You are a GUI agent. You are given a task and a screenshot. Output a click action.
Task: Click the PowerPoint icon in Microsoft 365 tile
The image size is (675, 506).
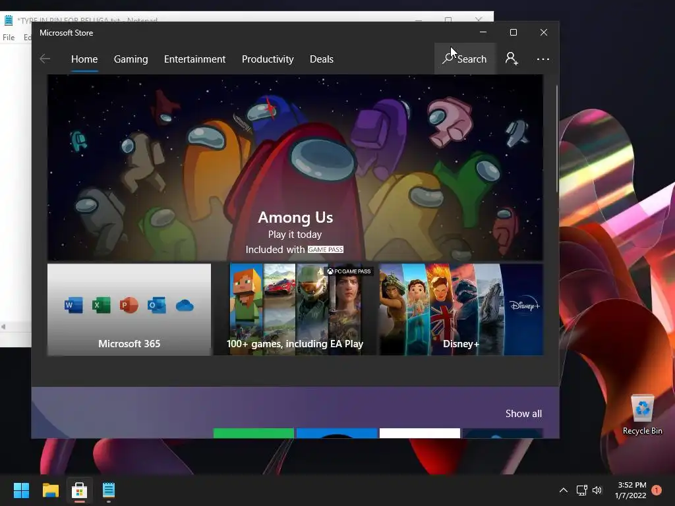pyautogui.click(x=129, y=306)
